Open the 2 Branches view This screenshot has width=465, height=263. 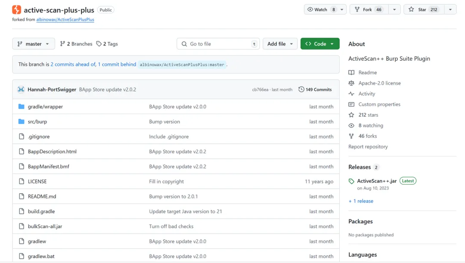[76, 44]
